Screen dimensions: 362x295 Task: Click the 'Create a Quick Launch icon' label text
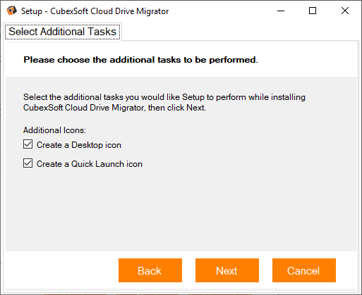tap(90, 164)
